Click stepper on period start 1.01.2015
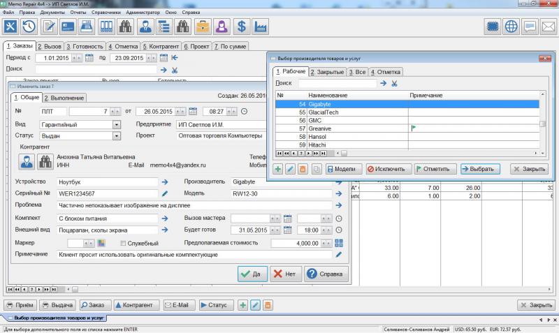 pos(77,58)
